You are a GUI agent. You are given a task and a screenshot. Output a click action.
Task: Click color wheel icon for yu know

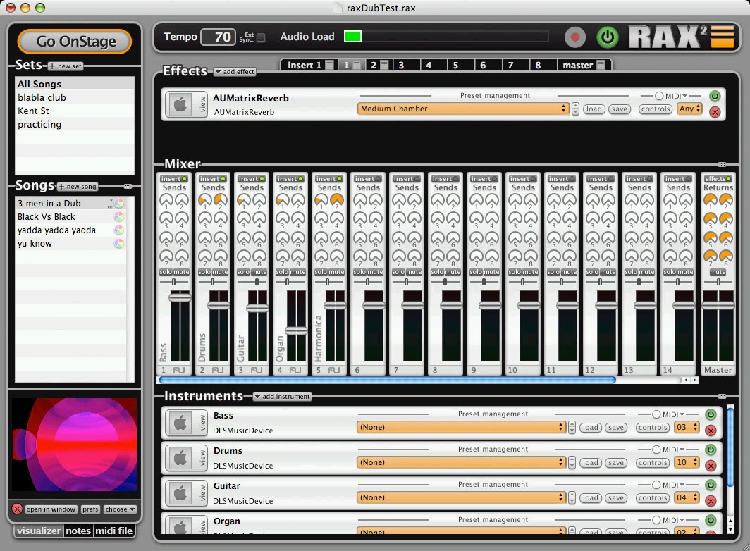coord(118,244)
